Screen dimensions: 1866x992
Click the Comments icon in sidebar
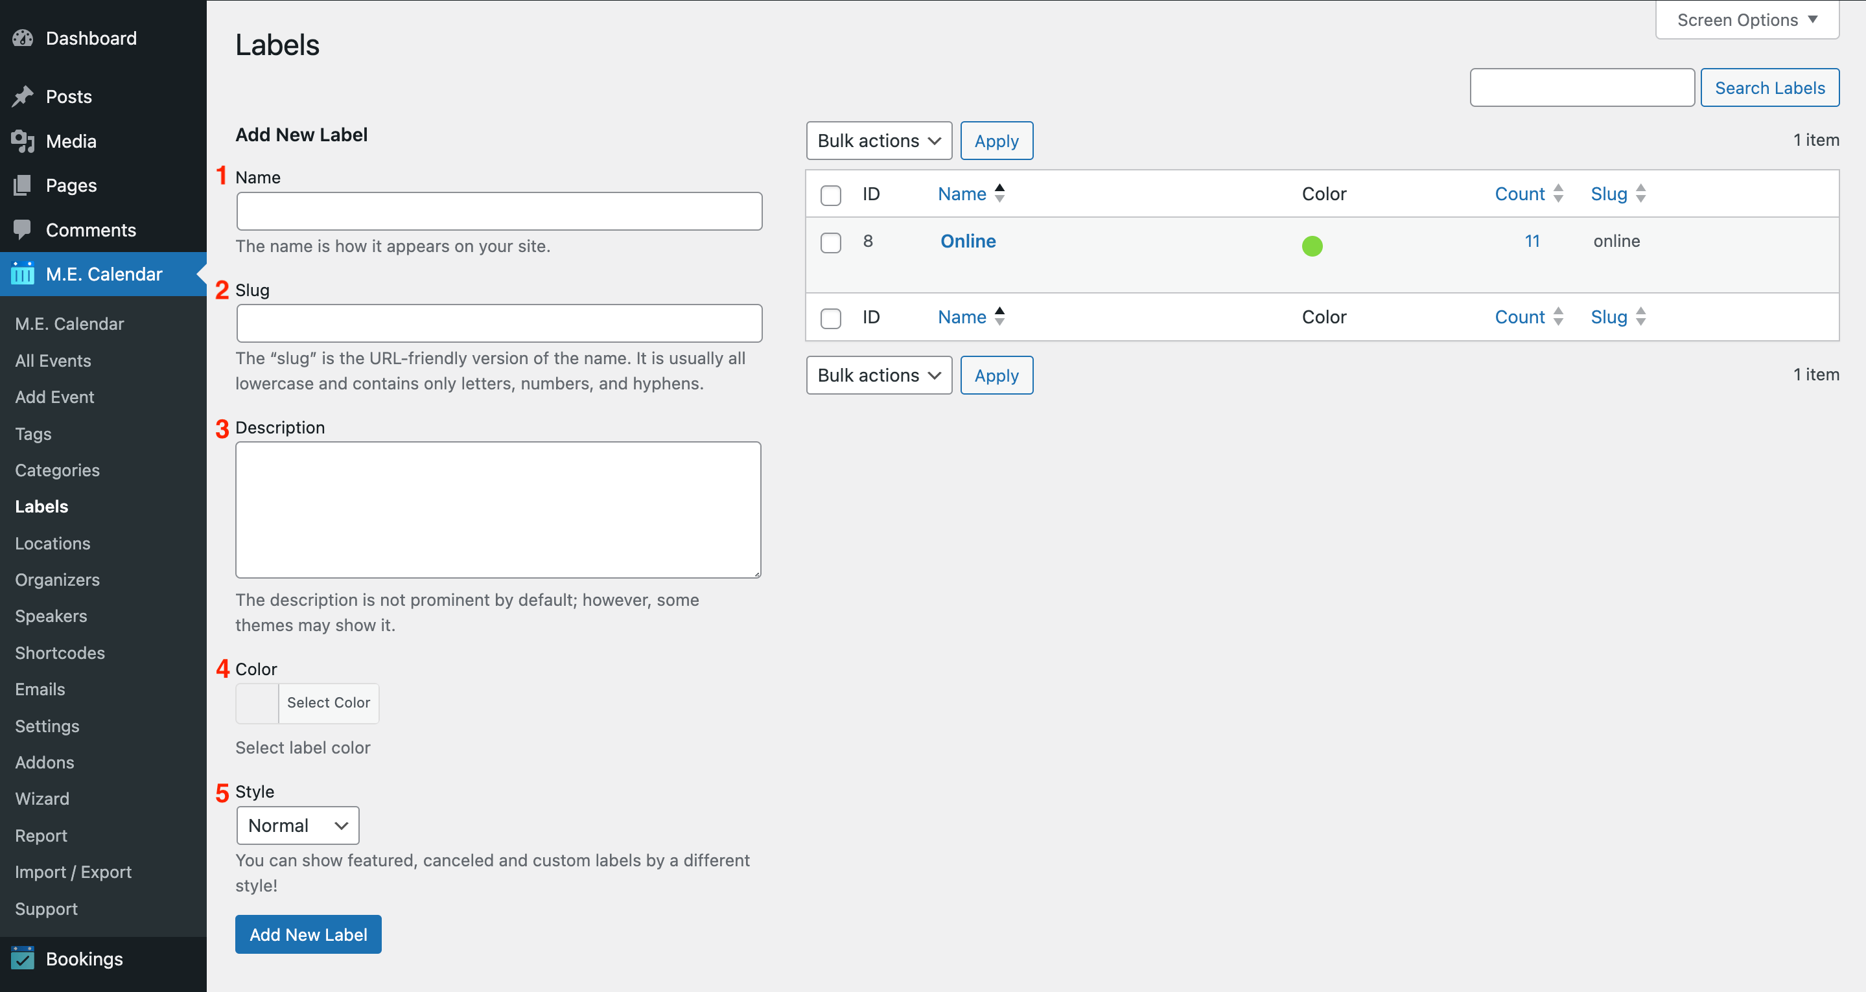22,228
